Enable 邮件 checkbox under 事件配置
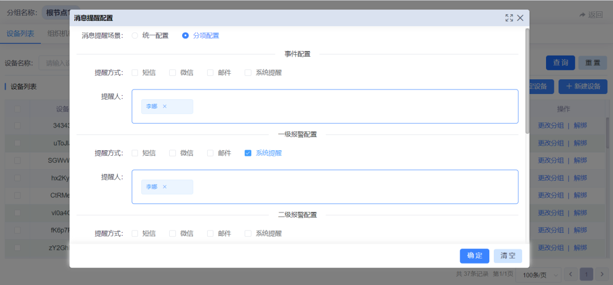Viewport: 613px width, 285px height. tap(211, 73)
